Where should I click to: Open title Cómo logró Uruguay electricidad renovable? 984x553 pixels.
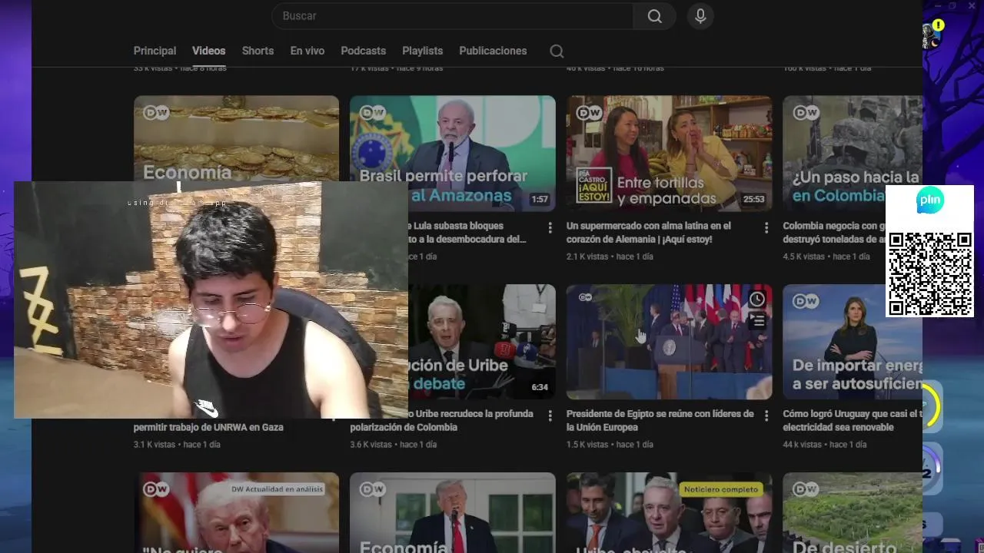[853, 420]
